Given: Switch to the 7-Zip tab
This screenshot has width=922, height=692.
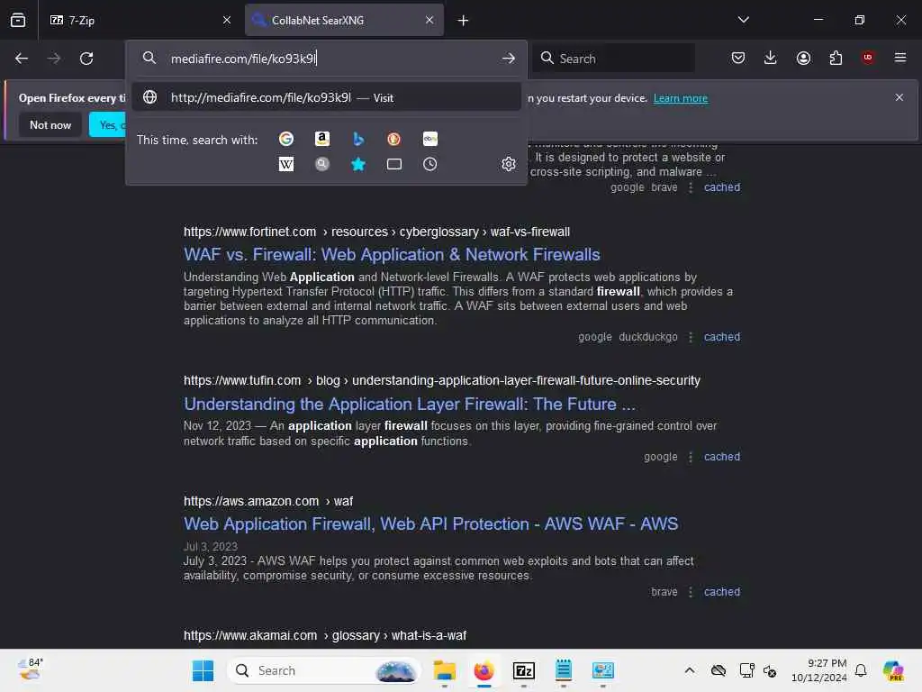Looking at the screenshot, I should tap(140, 20).
